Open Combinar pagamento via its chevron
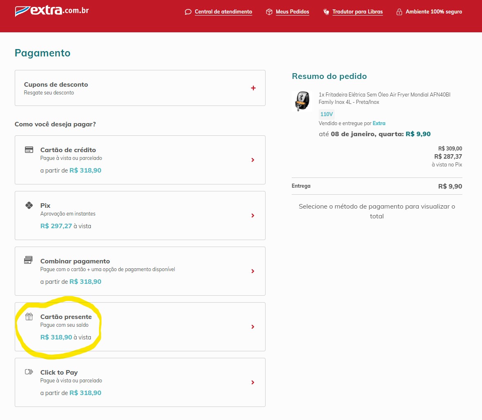482x420 pixels. point(253,271)
